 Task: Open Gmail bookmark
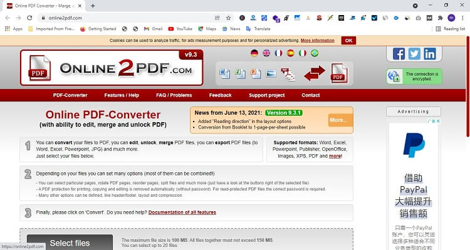(153, 29)
